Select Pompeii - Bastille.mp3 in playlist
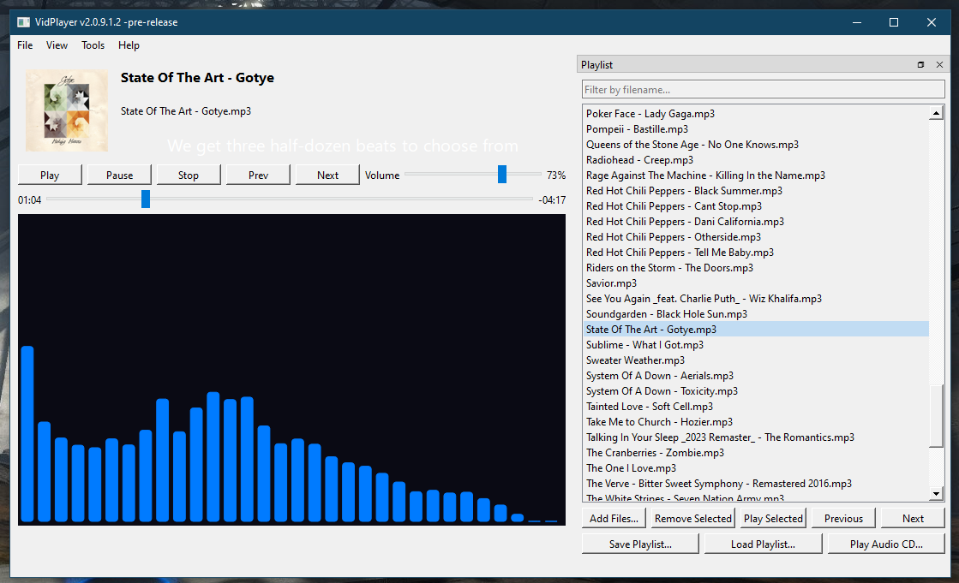This screenshot has width=959, height=583. pos(756,129)
